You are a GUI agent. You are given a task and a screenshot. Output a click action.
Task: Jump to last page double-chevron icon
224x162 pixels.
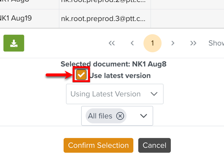[193, 43]
